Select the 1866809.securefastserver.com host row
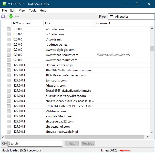This screenshot has height=153, width=155. tap(76, 75)
